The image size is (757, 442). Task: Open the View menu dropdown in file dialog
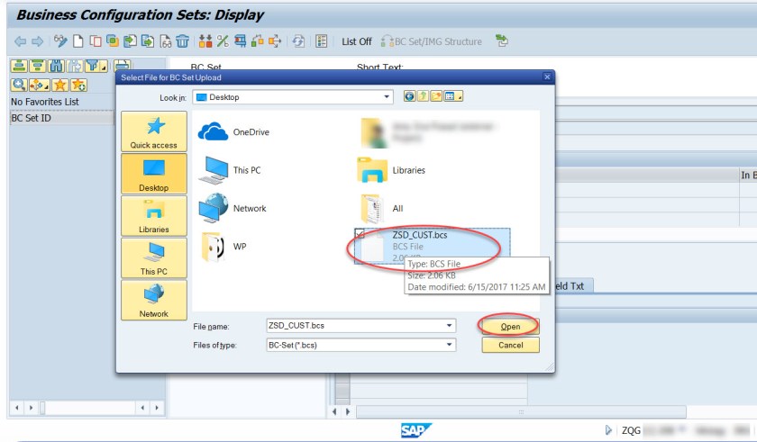[452, 96]
